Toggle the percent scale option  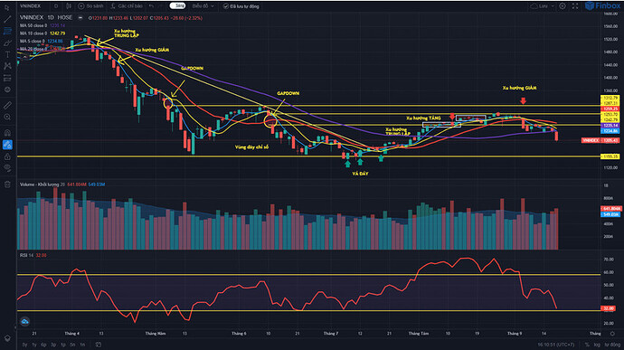(587, 345)
